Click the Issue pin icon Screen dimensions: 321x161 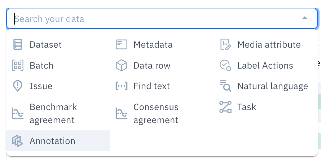[17, 86]
